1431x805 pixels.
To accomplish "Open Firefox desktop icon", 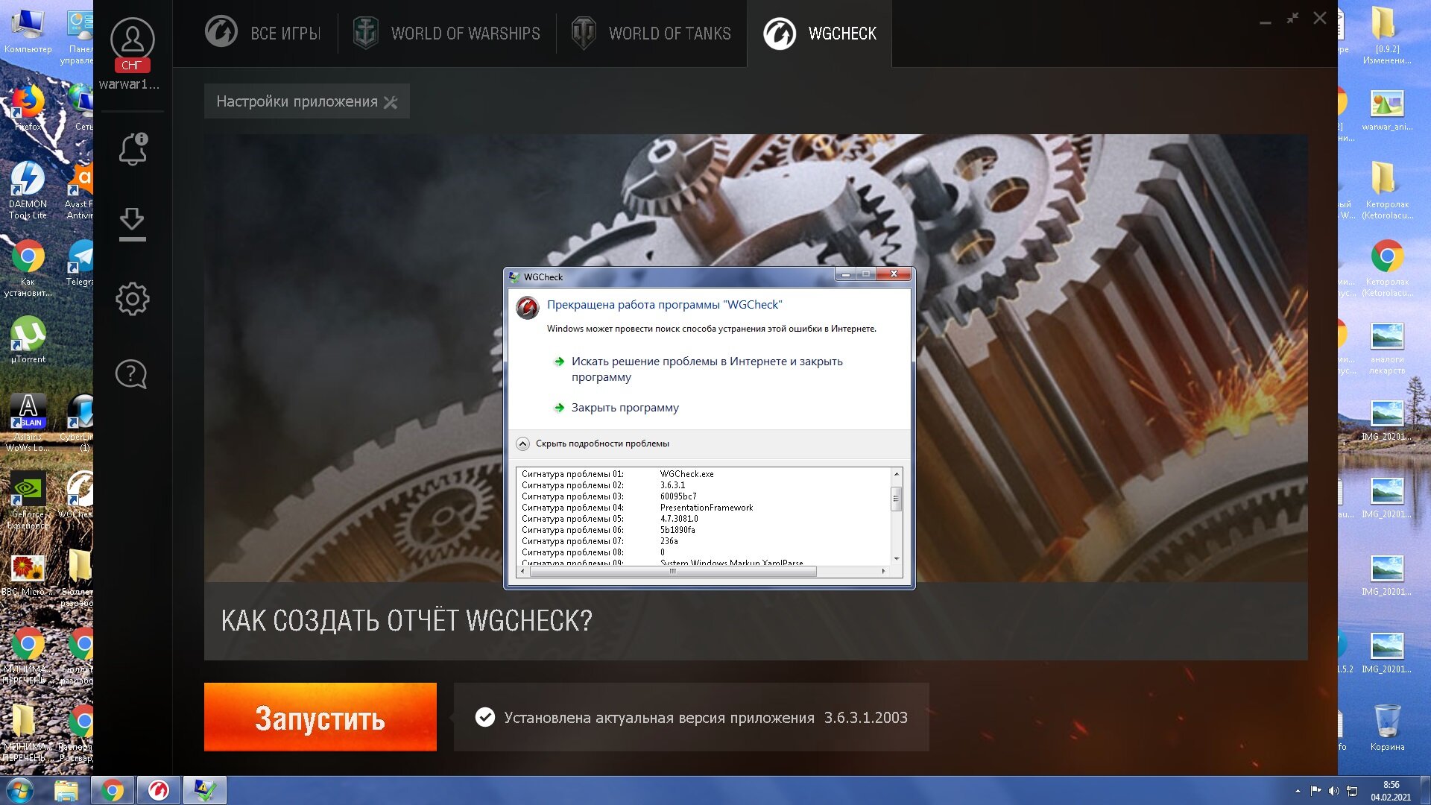I will [x=28, y=109].
